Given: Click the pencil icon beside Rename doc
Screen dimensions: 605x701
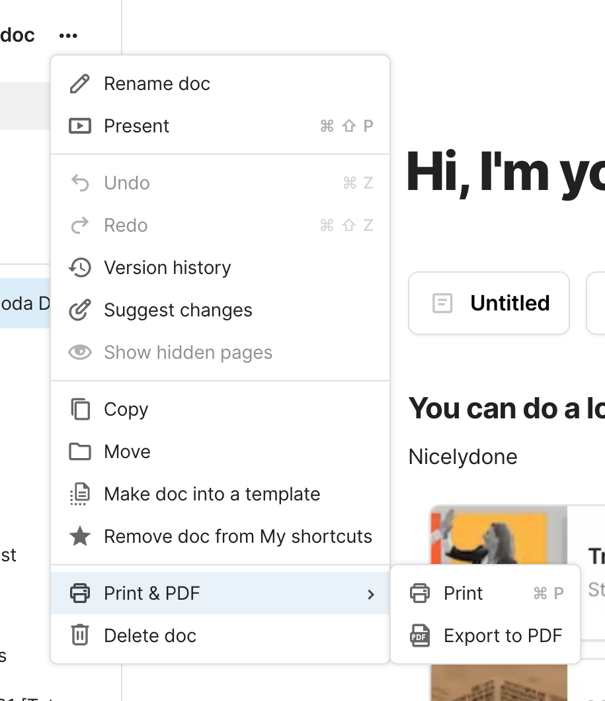Looking at the screenshot, I should click(79, 83).
